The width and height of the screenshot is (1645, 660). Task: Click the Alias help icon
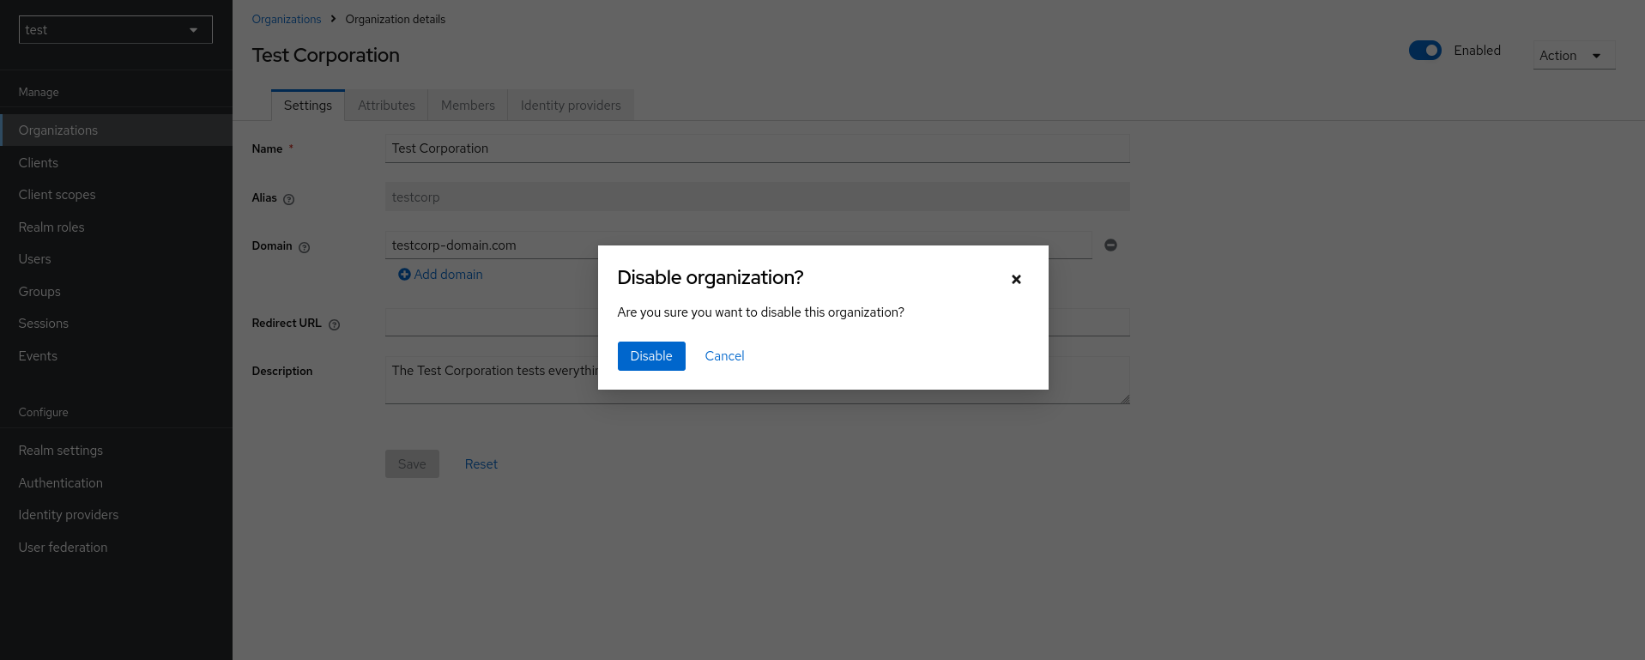point(288,199)
